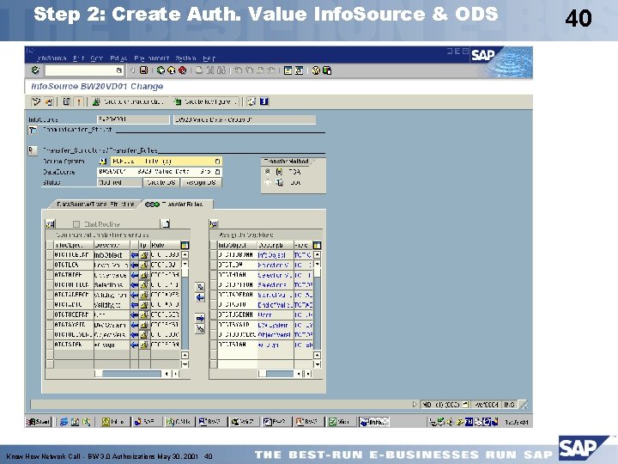Collapse the Communication Structure section

pos(33,130)
